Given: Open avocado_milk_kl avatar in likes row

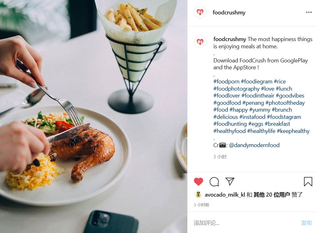Looking at the screenshot, I should coord(199,194).
